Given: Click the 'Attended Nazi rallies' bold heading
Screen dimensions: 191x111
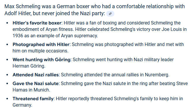Looking at the screenshot, I should point(36,75).
